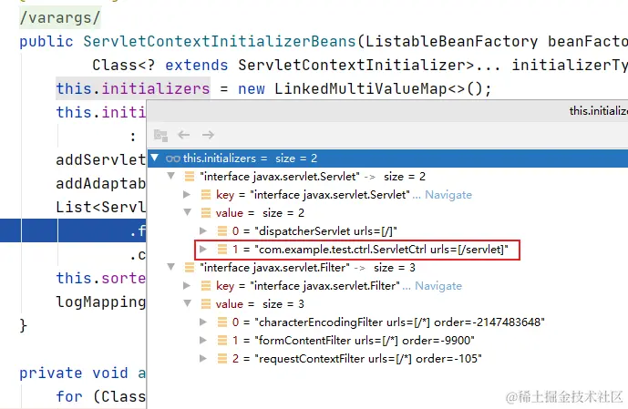
Task: Click the map-entry icon of the Servlet entry
Action: pos(190,176)
